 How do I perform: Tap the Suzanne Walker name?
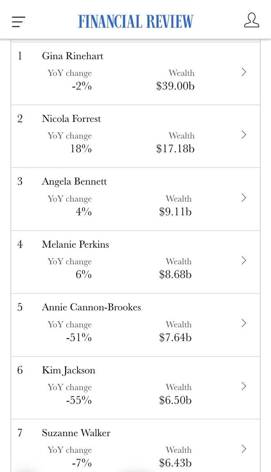(x=76, y=433)
